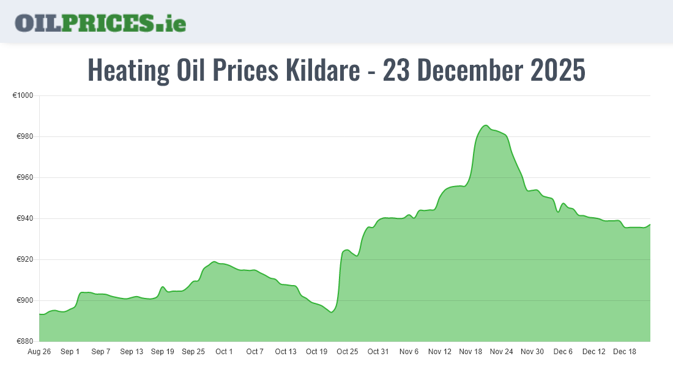Click the OILPRICES.ie logo

pyautogui.click(x=100, y=22)
